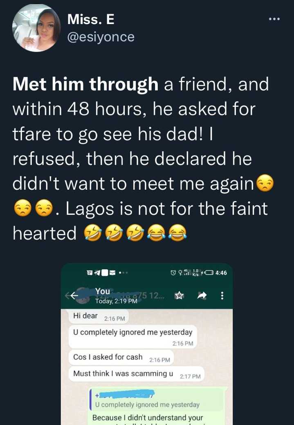Screen dimensions: 294x425
Task: Tap the alarm clock status bar icon
Action: [173, 273]
